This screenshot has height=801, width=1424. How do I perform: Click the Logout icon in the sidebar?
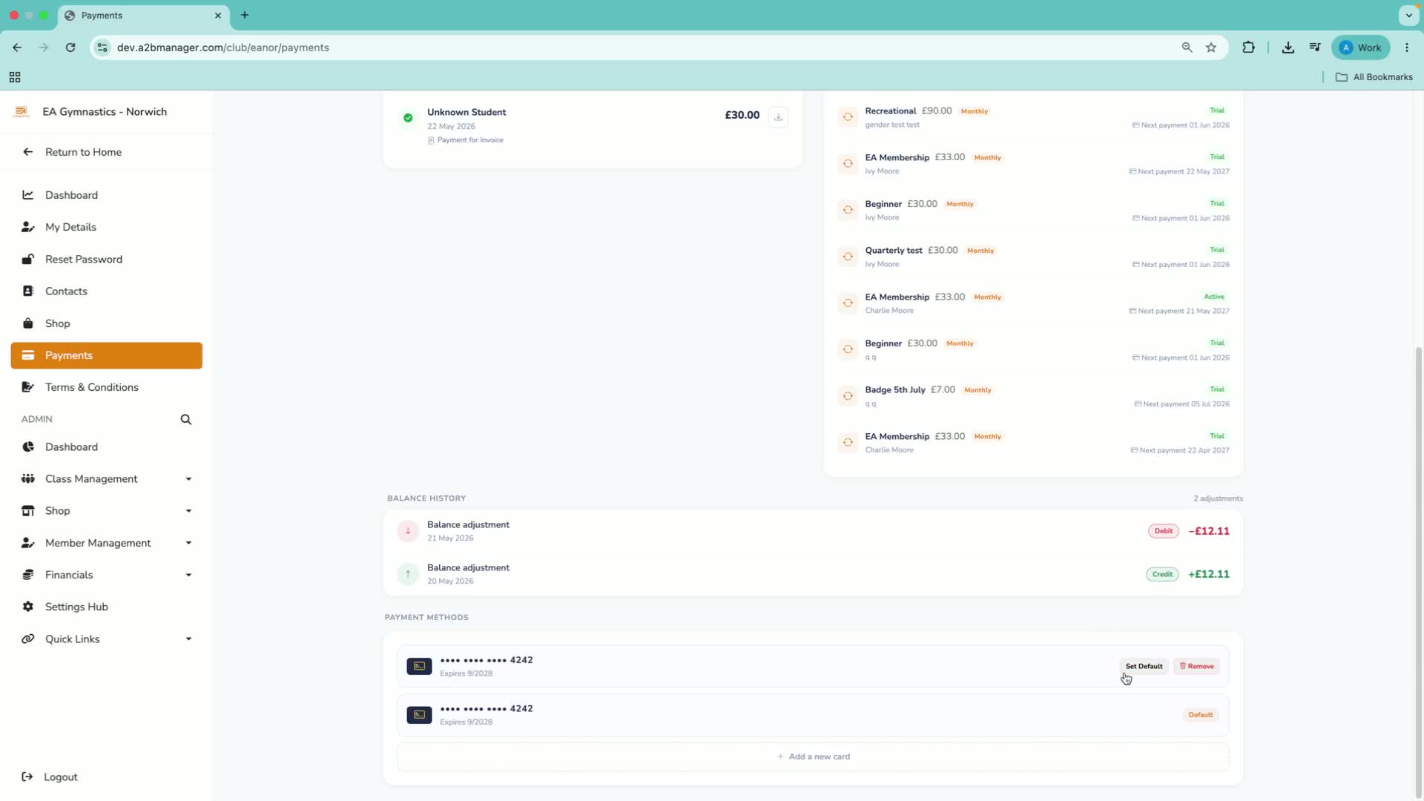pyautogui.click(x=27, y=777)
